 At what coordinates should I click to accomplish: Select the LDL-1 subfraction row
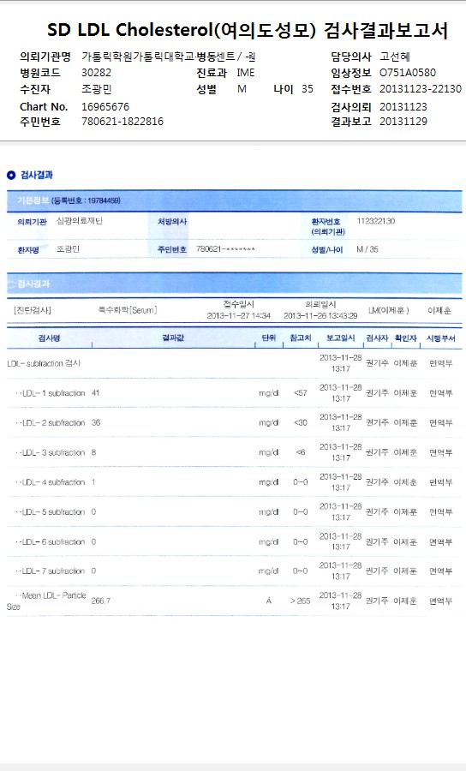click(235, 393)
